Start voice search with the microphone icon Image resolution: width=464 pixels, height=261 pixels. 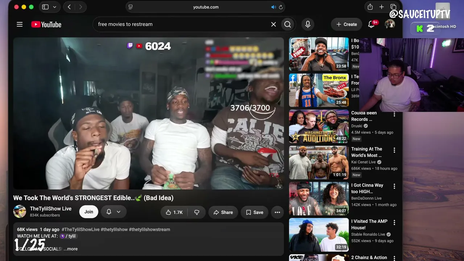(x=308, y=24)
